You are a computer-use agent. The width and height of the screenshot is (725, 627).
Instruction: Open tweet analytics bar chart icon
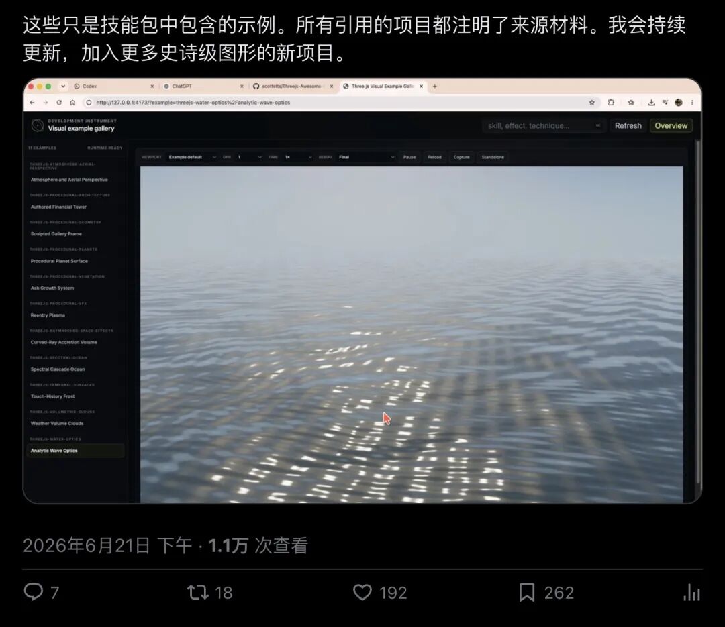click(x=691, y=592)
